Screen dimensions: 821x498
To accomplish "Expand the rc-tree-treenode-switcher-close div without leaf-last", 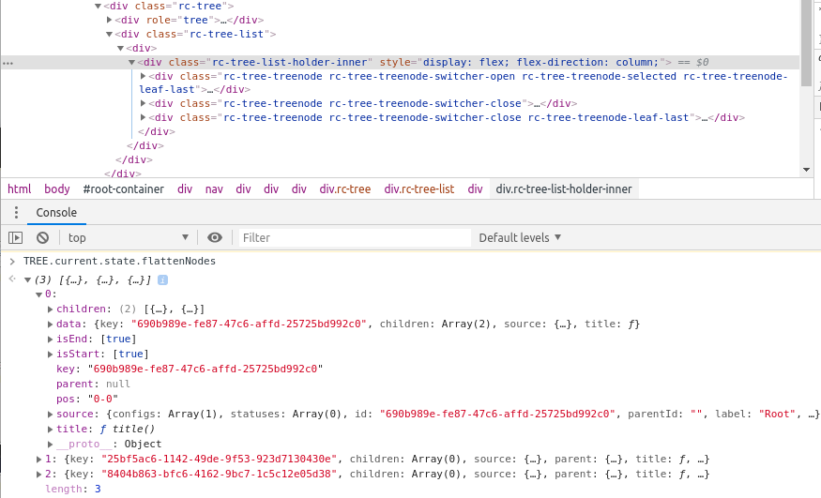I will [x=143, y=103].
